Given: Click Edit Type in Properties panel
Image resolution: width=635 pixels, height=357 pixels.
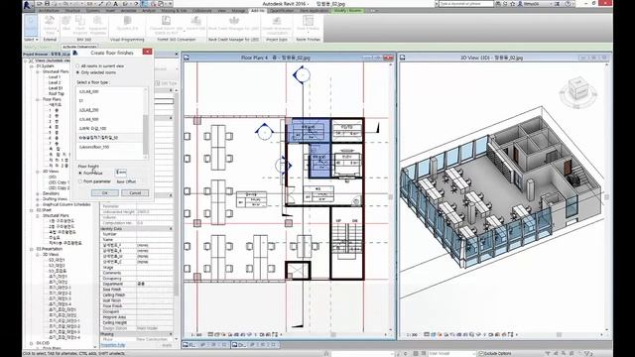Looking at the screenshot, I should tap(166, 83).
